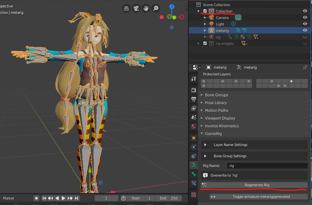
Task: Click the Regenerate Rig button
Action: (x=254, y=185)
